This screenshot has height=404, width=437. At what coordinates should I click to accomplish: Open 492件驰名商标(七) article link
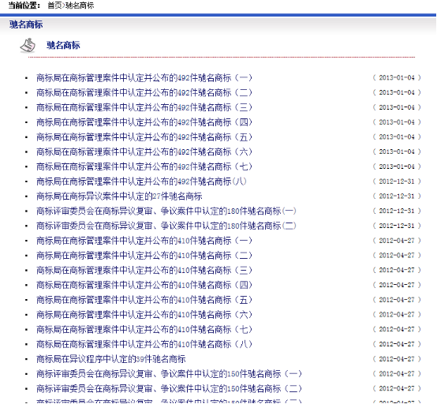point(144,166)
